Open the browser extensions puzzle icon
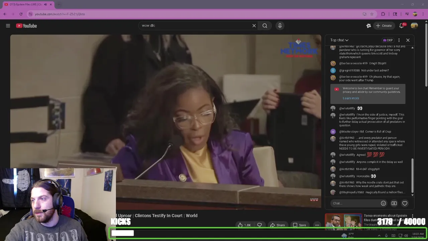This screenshot has width=428, height=241. pos(383,14)
